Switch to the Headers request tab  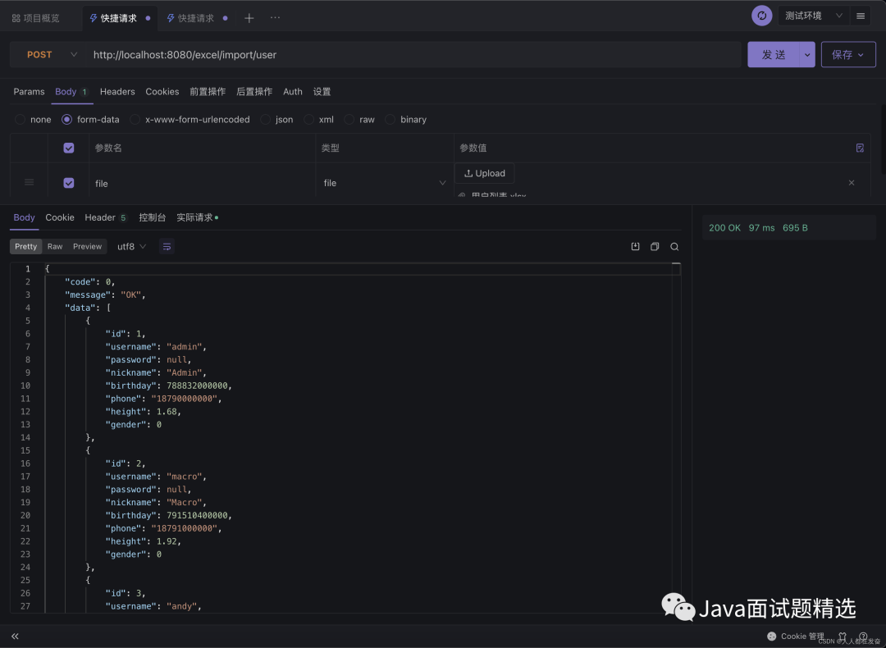point(117,92)
